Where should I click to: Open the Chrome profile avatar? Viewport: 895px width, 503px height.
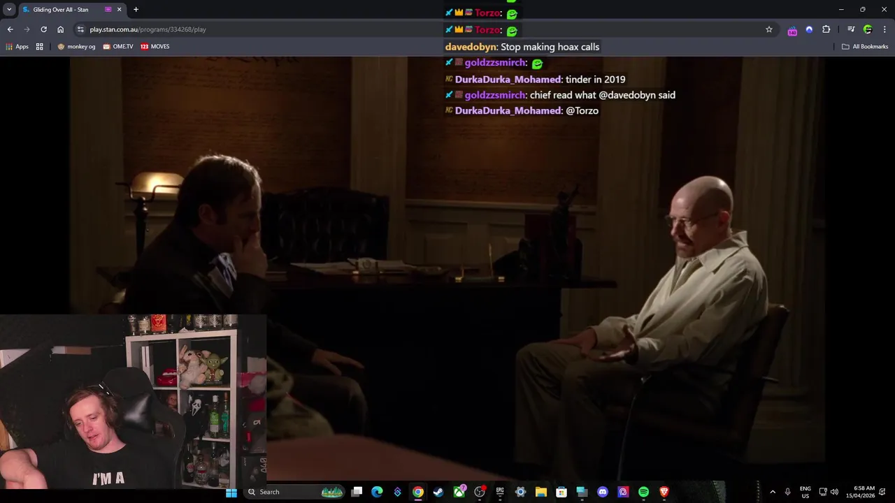click(x=868, y=29)
